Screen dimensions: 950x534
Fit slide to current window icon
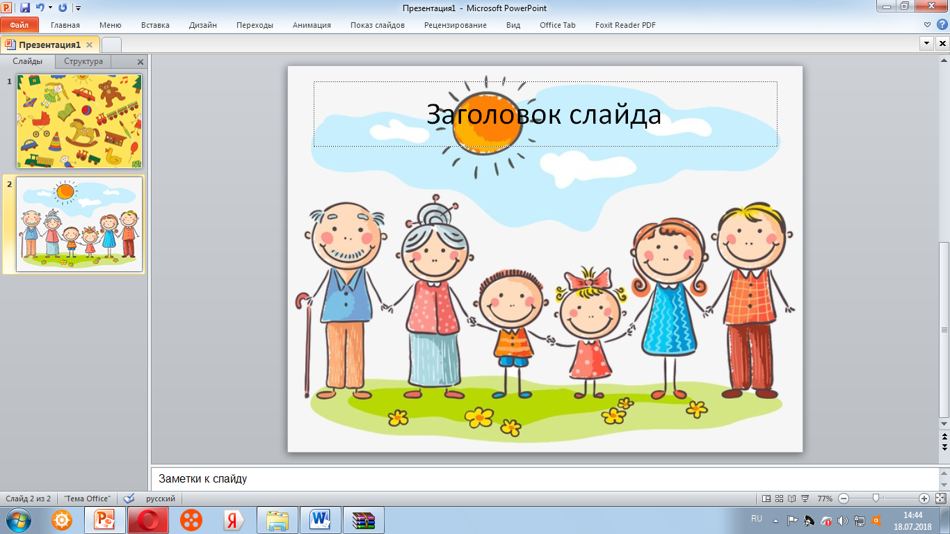pyautogui.click(x=940, y=499)
